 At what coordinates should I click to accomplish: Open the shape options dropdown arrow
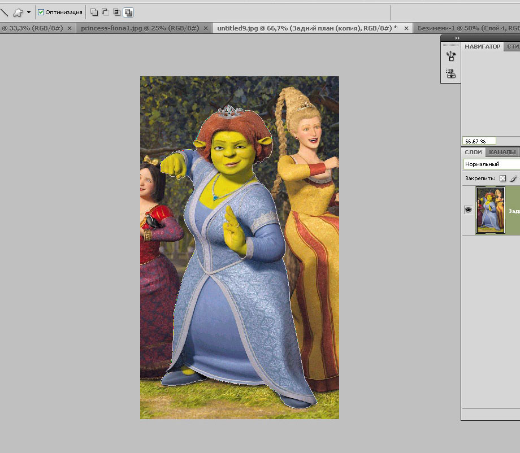(x=29, y=12)
